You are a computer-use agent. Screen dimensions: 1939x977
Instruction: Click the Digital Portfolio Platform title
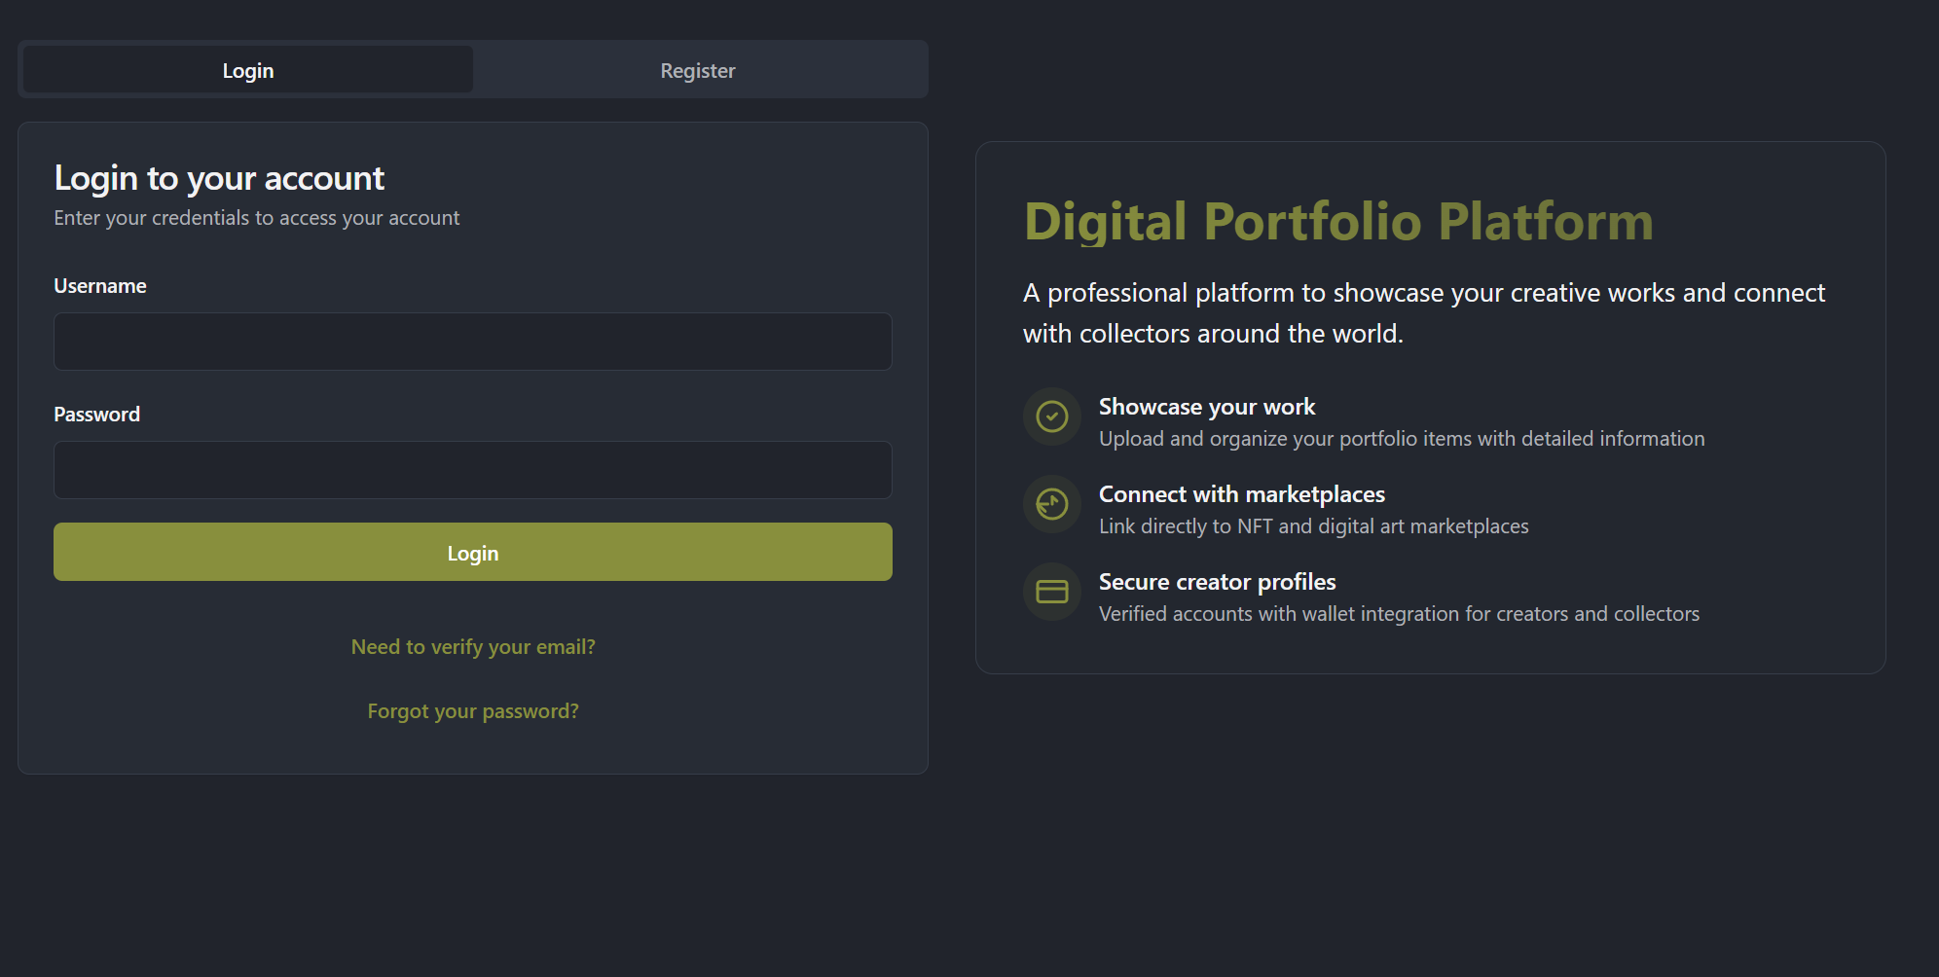click(x=1338, y=222)
